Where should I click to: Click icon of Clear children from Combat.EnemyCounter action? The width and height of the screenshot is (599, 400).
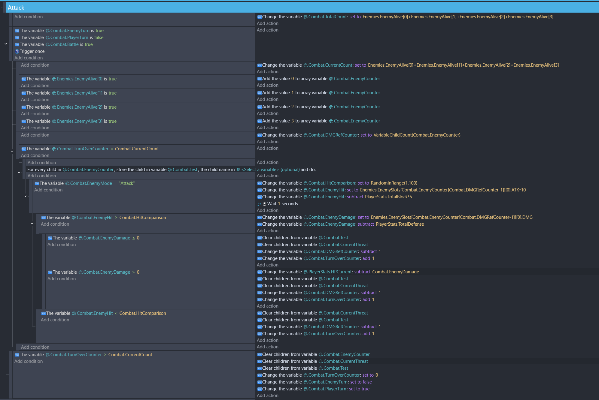260,354
